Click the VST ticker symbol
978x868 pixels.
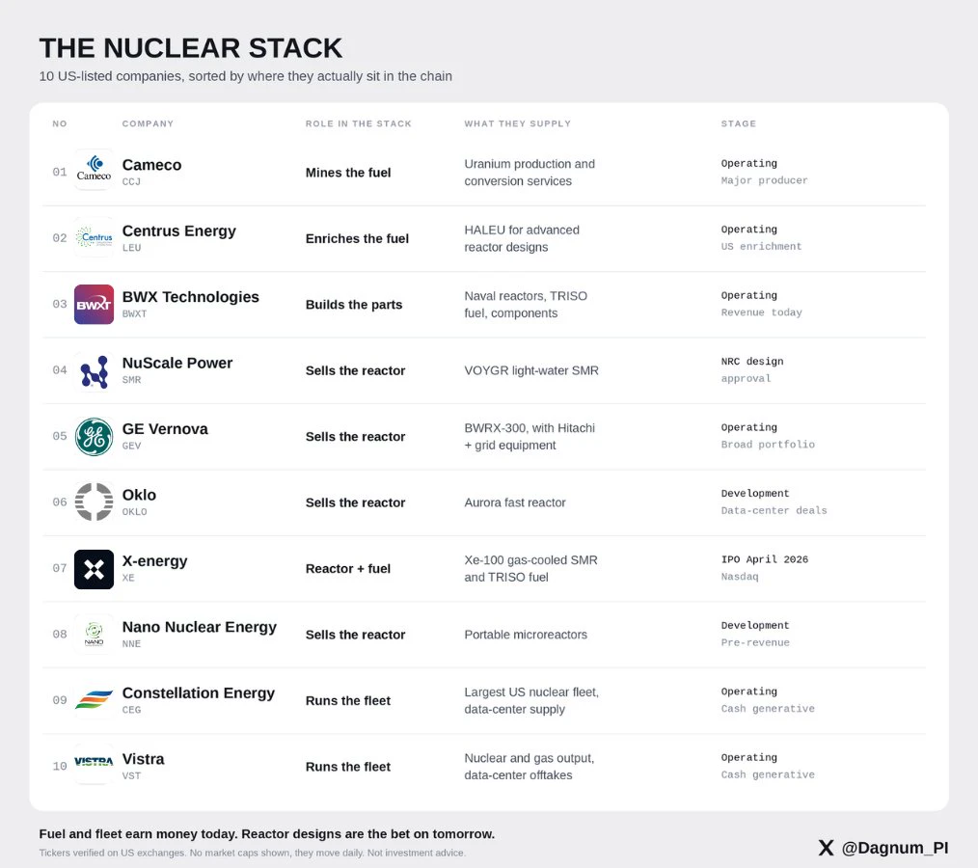click(x=131, y=776)
